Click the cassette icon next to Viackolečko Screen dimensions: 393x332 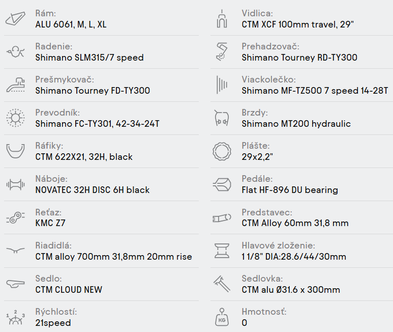(221, 85)
